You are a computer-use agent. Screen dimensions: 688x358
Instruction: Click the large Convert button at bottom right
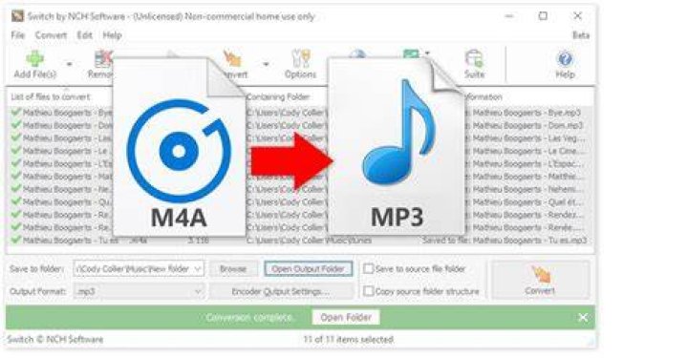tap(540, 280)
